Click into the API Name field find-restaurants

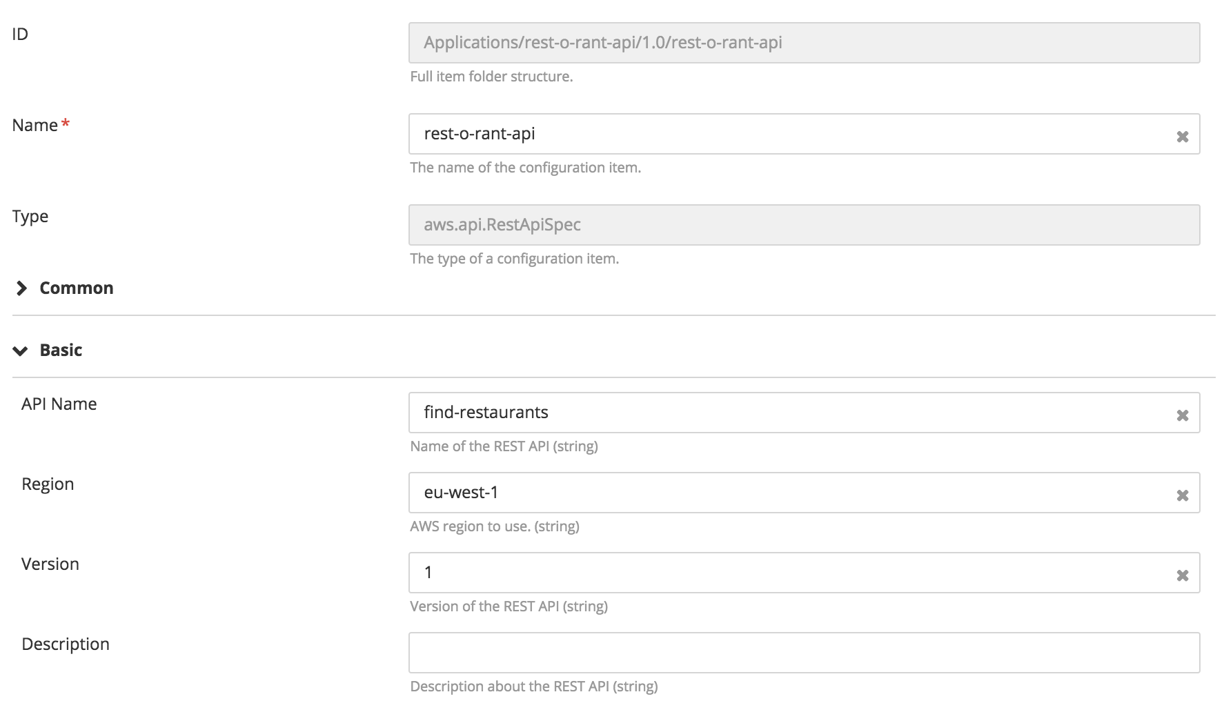(787, 413)
